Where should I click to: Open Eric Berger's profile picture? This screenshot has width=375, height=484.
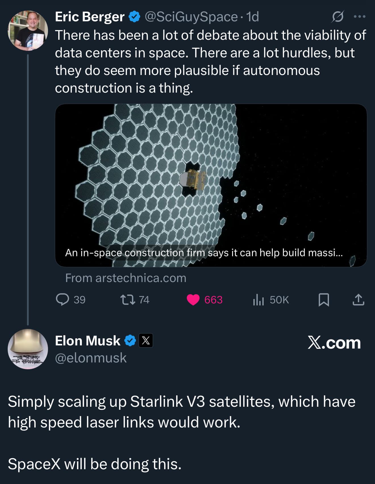click(x=28, y=31)
